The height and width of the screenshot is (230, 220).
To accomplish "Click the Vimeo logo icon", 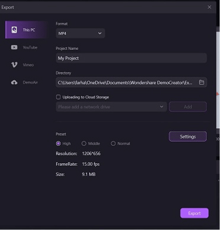I will point(14,65).
